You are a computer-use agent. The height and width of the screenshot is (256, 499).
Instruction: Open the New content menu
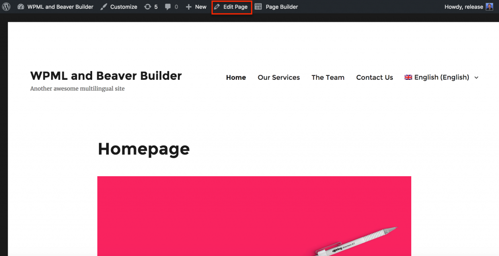coord(200,7)
